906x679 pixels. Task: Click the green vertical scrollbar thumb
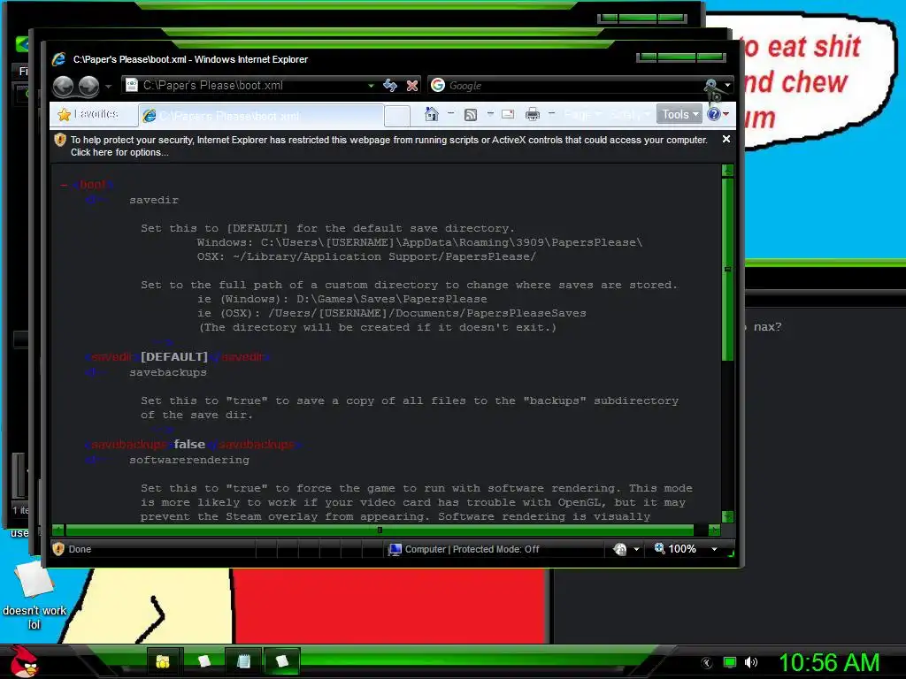click(728, 270)
